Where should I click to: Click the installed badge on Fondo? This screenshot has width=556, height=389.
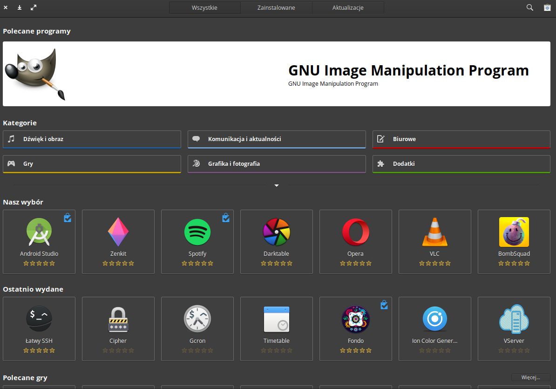pos(384,305)
